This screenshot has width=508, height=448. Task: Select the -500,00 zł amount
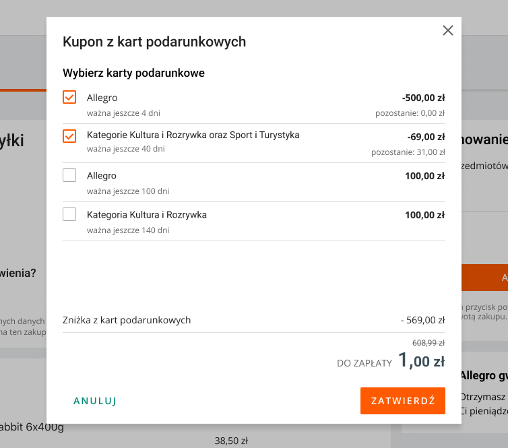423,98
